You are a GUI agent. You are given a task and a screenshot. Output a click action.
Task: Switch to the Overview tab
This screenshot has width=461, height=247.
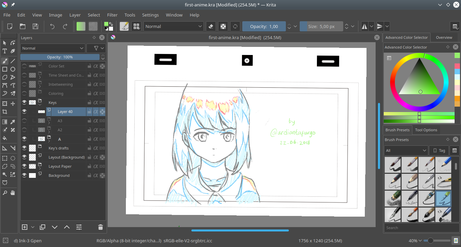click(444, 37)
